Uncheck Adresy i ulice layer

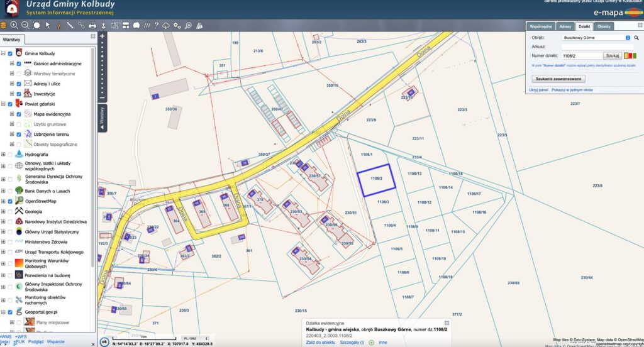click(18, 84)
